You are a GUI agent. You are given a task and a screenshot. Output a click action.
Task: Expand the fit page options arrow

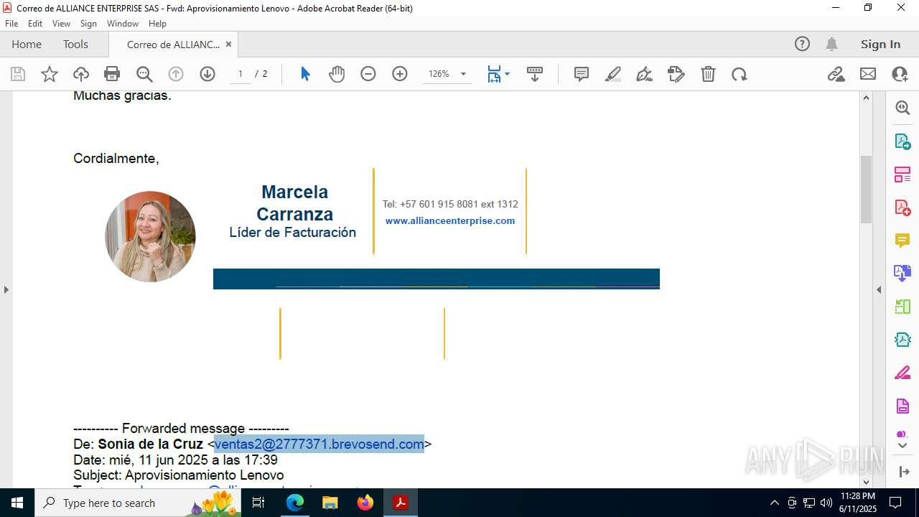508,74
